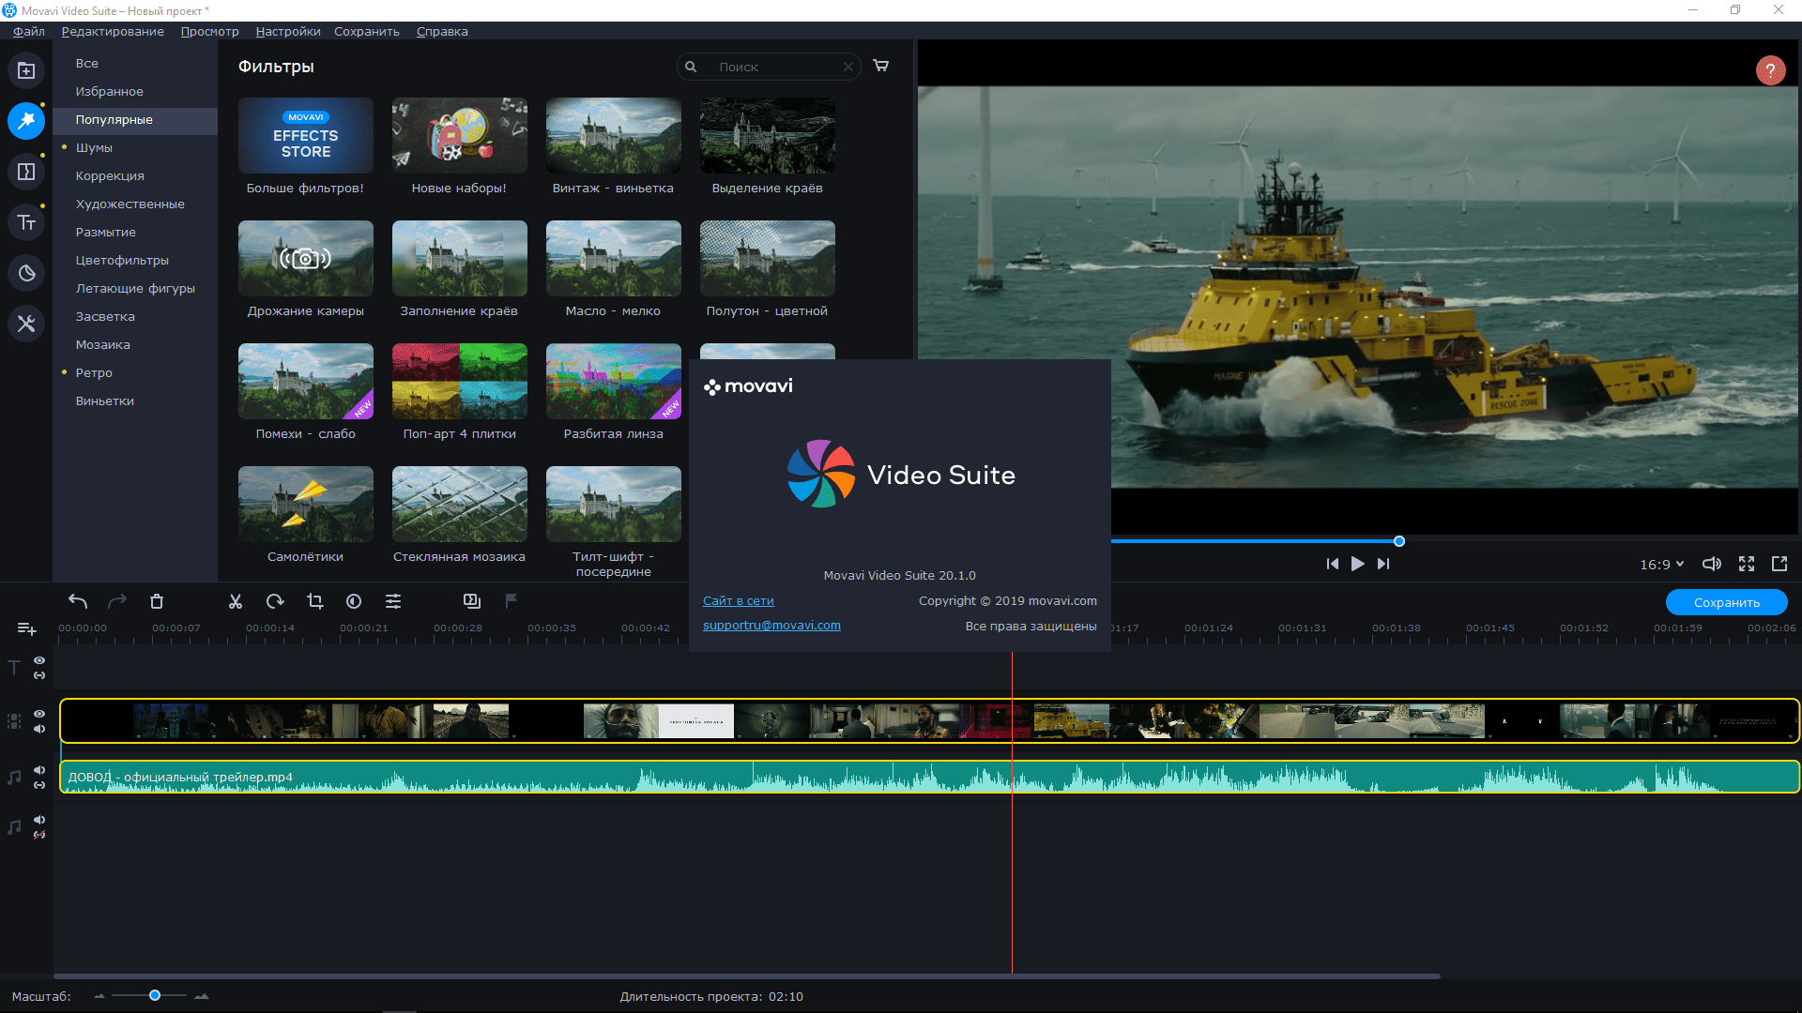Viewport: 1802px width, 1013px height.
Task: Select the Дрожание камеры filter thumbnail
Action: pos(306,259)
